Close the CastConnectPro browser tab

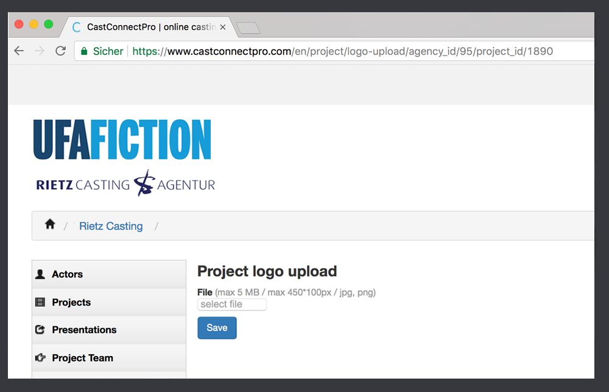222,27
